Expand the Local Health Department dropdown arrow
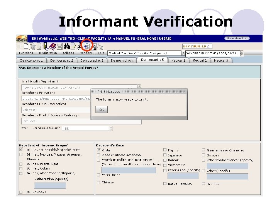Viewport: 278px width, 208px height. tap(139, 86)
